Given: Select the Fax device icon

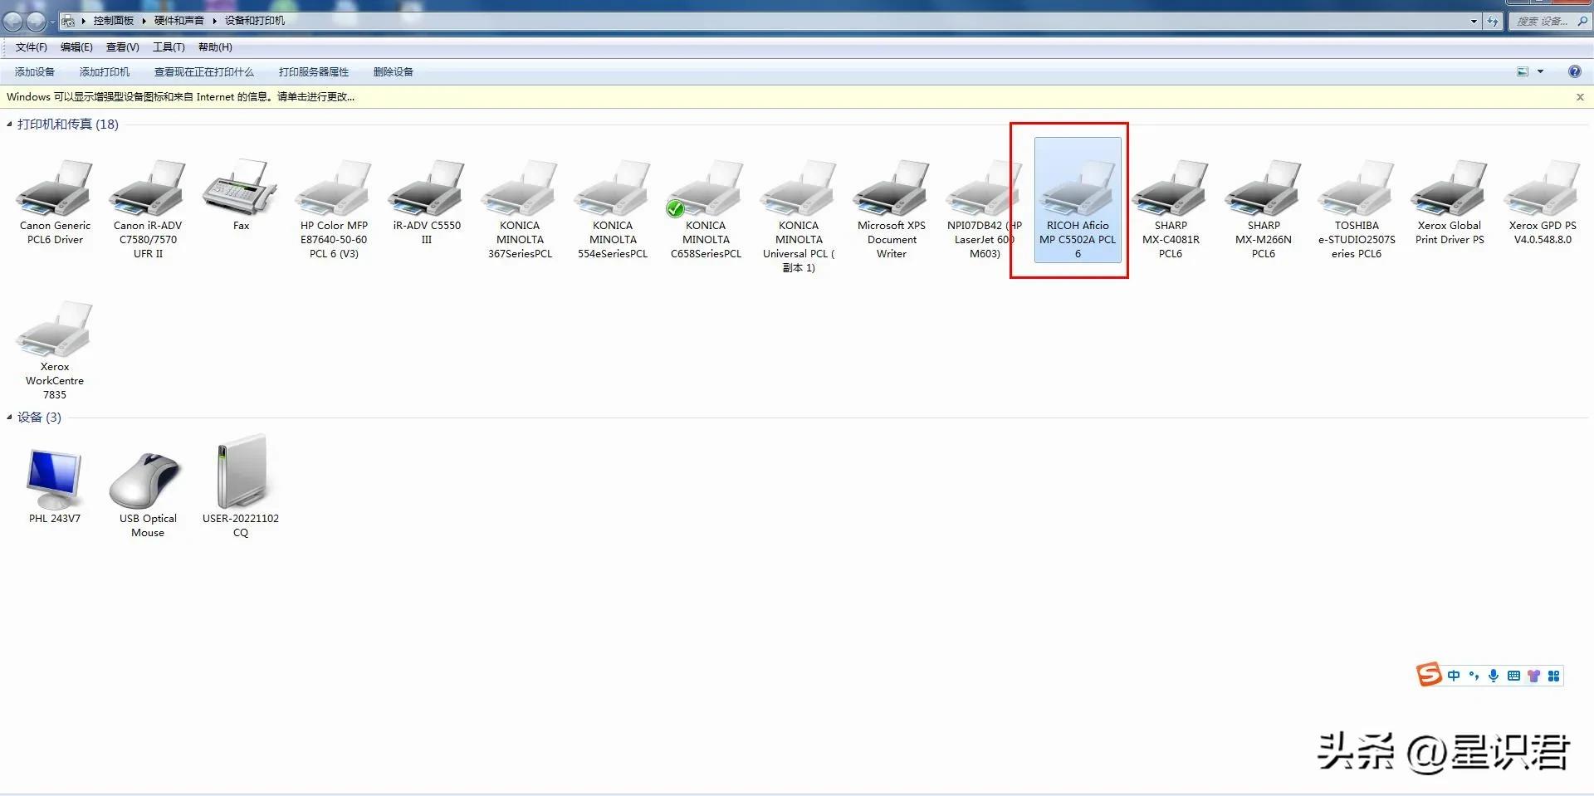Looking at the screenshot, I should click(241, 196).
